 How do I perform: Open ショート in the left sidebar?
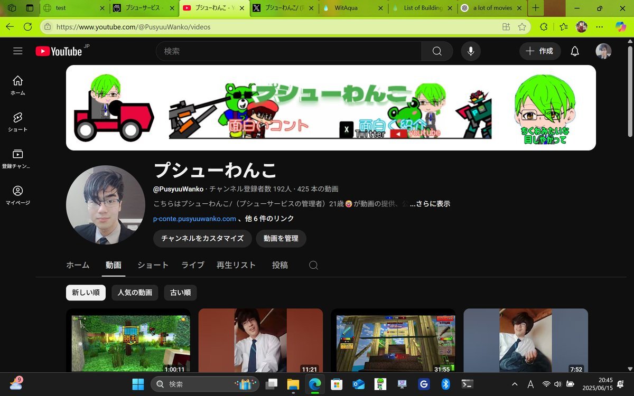coord(18,122)
